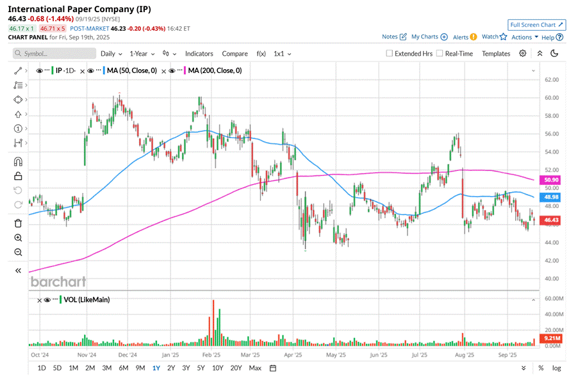Open the Compare menu
Screen dimensions: 578x379
coord(235,54)
